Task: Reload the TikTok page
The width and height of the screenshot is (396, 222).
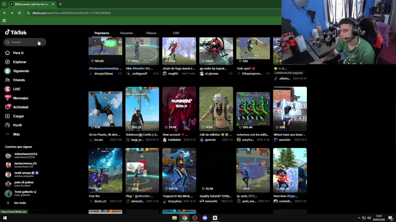Action: (x=19, y=13)
